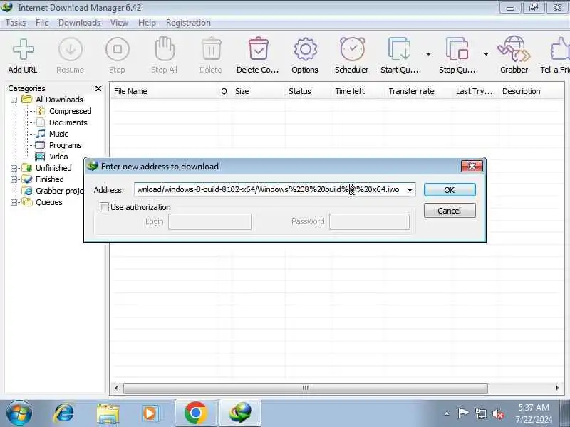Viewport: 570px width, 427px height.
Task: Click the scrollbar left arrow
Action: tap(116, 388)
